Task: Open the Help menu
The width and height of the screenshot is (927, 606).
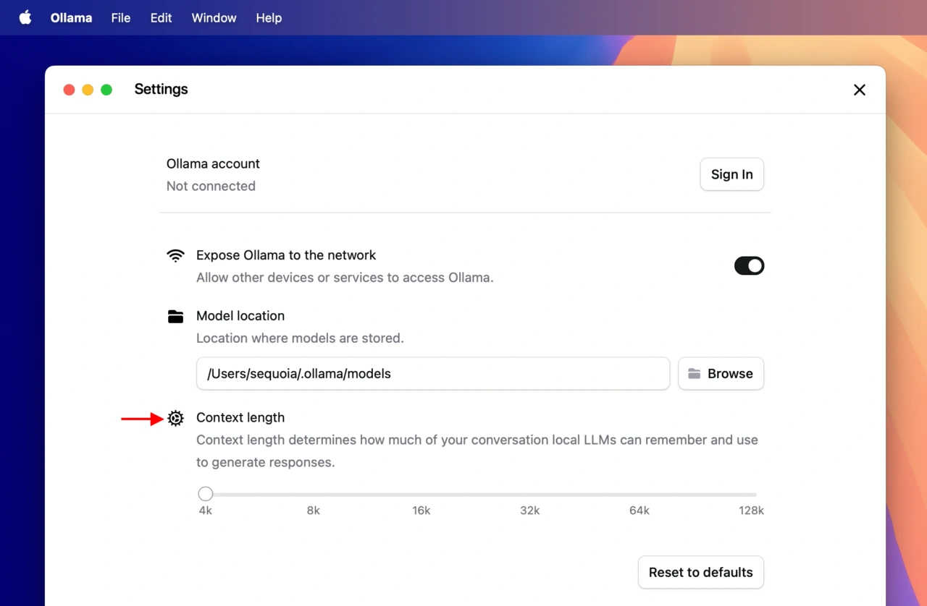Action: pos(269,18)
